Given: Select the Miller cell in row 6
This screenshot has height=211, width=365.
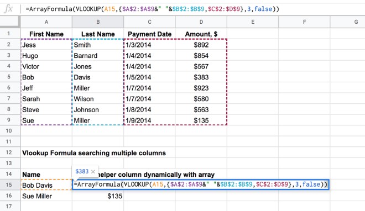Looking at the screenshot, I should 98,88.
